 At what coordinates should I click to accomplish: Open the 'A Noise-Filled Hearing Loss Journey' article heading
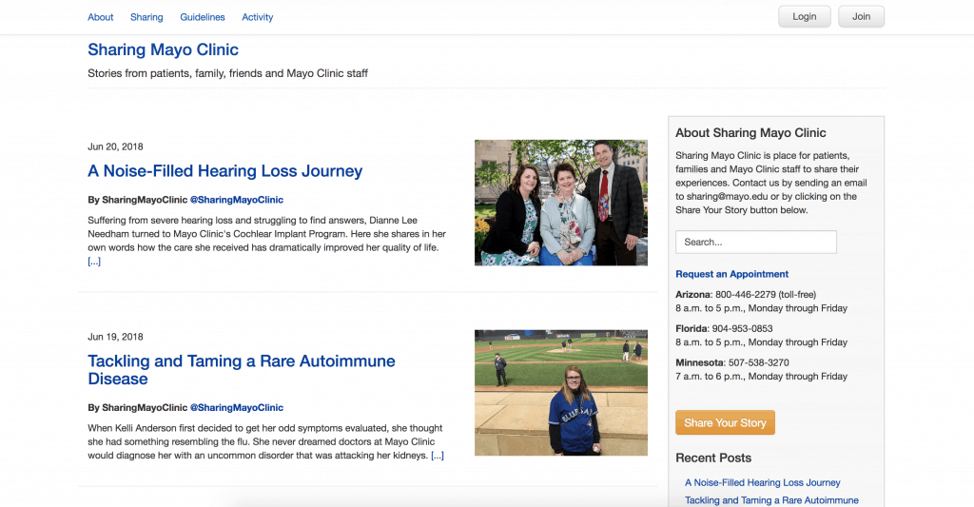[224, 171]
